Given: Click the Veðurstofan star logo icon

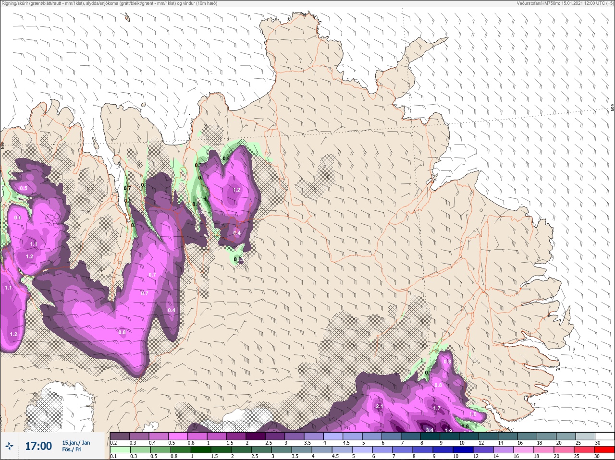Looking at the screenshot, I should tap(9, 447).
